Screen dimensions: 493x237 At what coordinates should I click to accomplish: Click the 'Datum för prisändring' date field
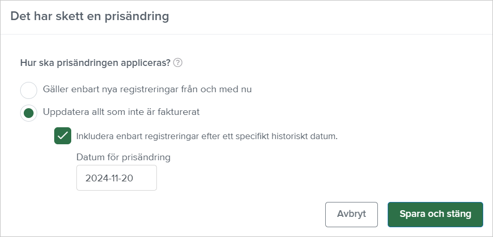(117, 178)
